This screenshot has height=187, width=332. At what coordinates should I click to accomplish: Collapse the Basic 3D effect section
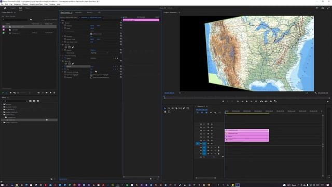click(61, 61)
